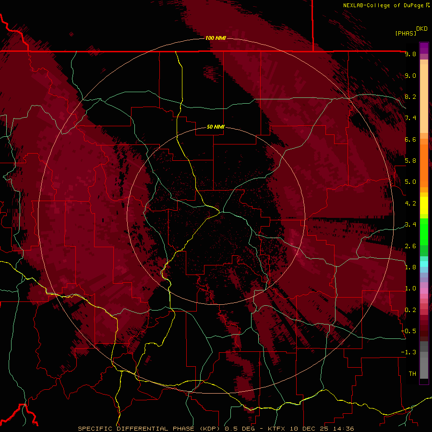432x432 pixels.
Task: Click the SPECIFIC DIFFERENTIAL PHASE (KDP) title text
Action: tap(149, 429)
